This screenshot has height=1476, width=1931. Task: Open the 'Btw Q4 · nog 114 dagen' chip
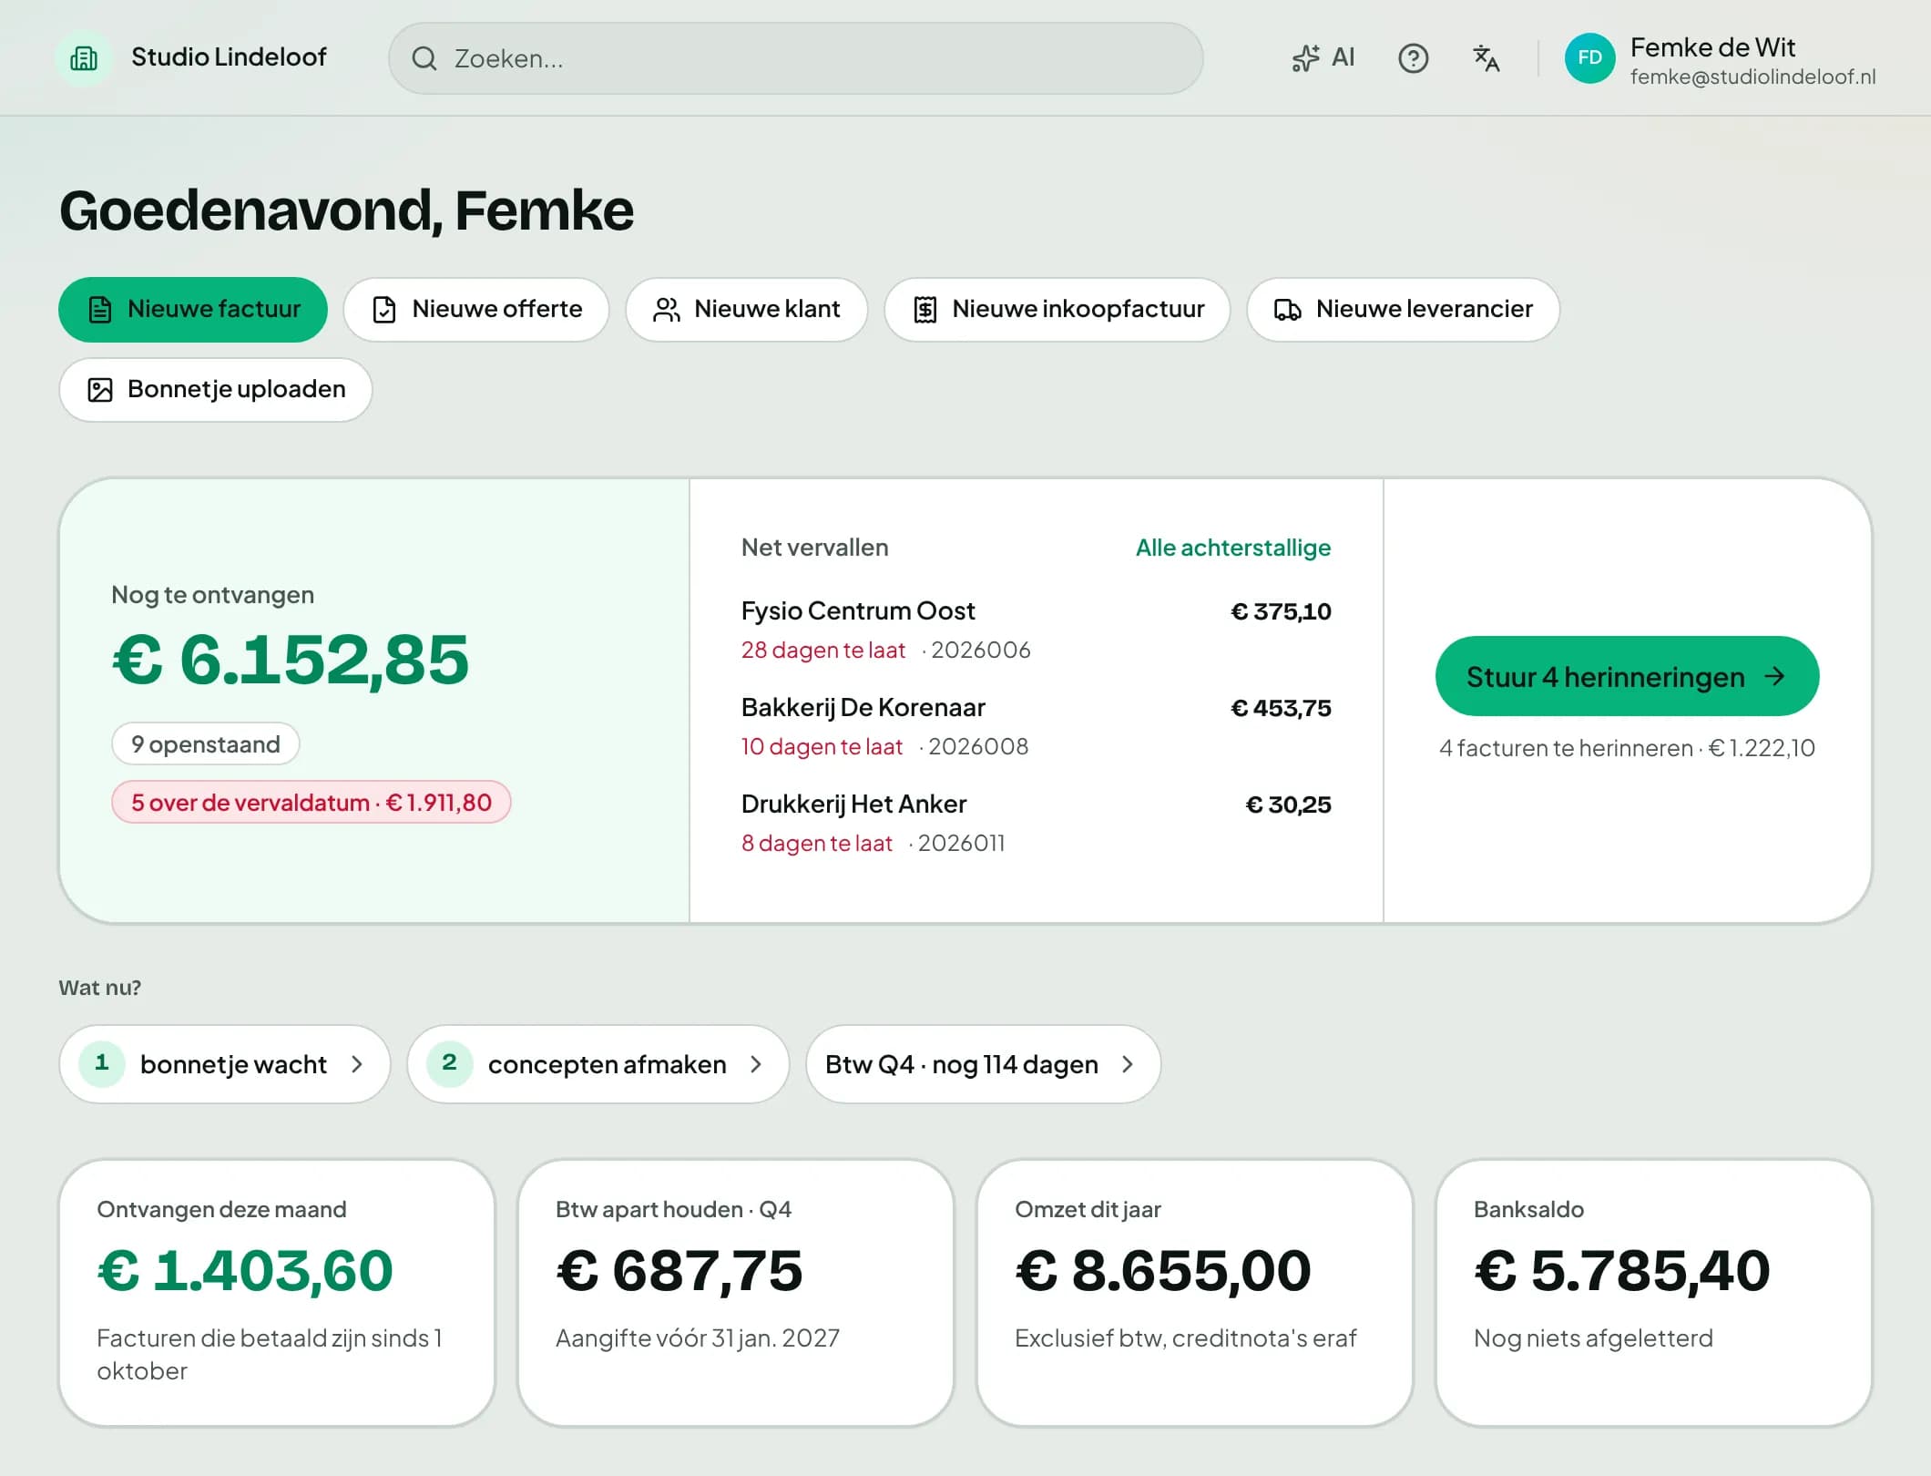pyautogui.click(x=983, y=1064)
